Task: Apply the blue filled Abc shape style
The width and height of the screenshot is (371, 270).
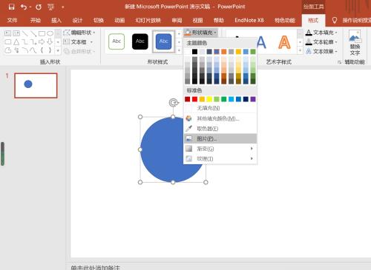Action: point(163,41)
